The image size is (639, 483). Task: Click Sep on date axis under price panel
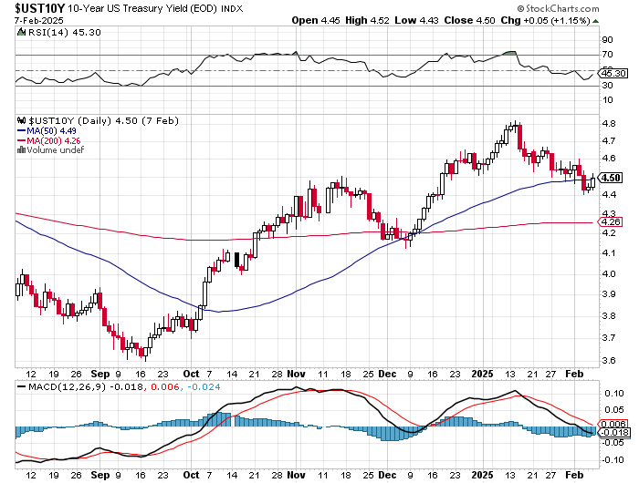(x=100, y=374)
